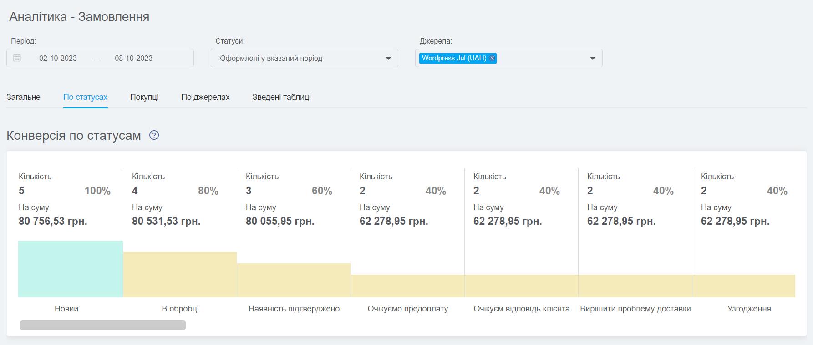Click the Очікуємо предоплату status label
Viewport: 813px width, 345px height.
407,309
